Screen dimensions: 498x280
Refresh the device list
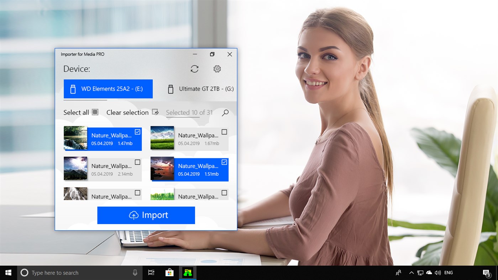[194, 69]
